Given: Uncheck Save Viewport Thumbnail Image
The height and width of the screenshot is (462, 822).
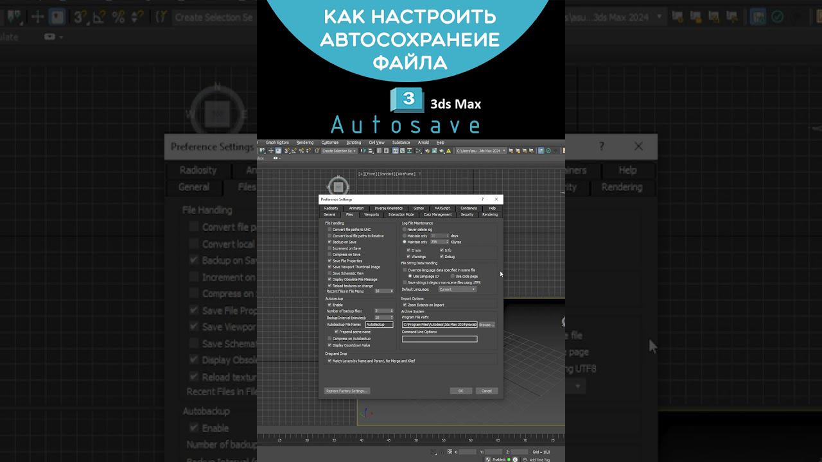Looking at the screenshot, I should tap(330, 267).
